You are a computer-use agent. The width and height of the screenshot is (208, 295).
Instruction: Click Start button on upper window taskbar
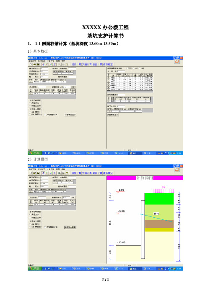(x=35, y=153)
